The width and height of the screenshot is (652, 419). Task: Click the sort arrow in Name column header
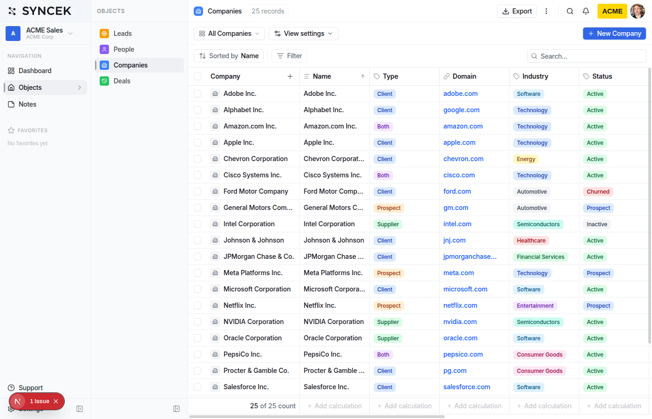[x=363, y=76]
